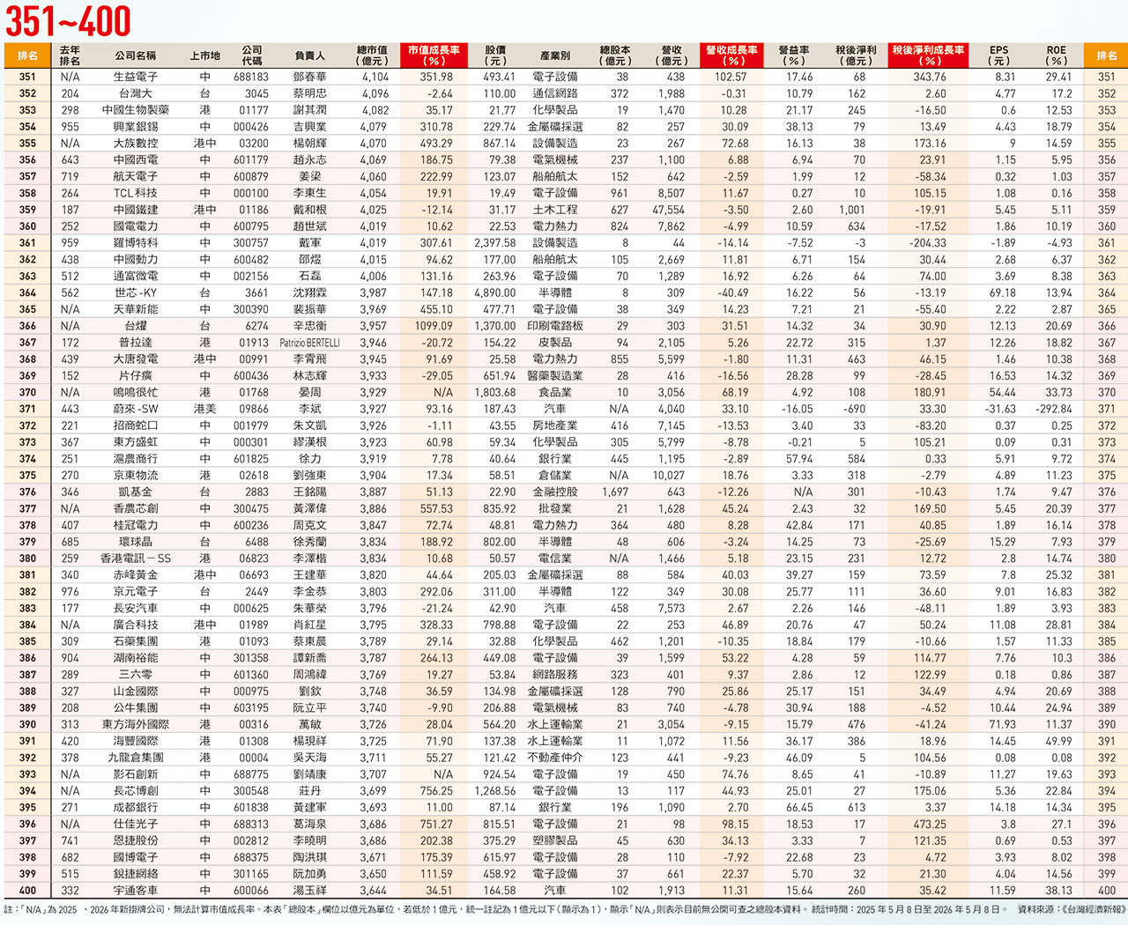The image size is (1128, 925).
Task: Click the "351~400" page title
Action: tap(68, 21)
